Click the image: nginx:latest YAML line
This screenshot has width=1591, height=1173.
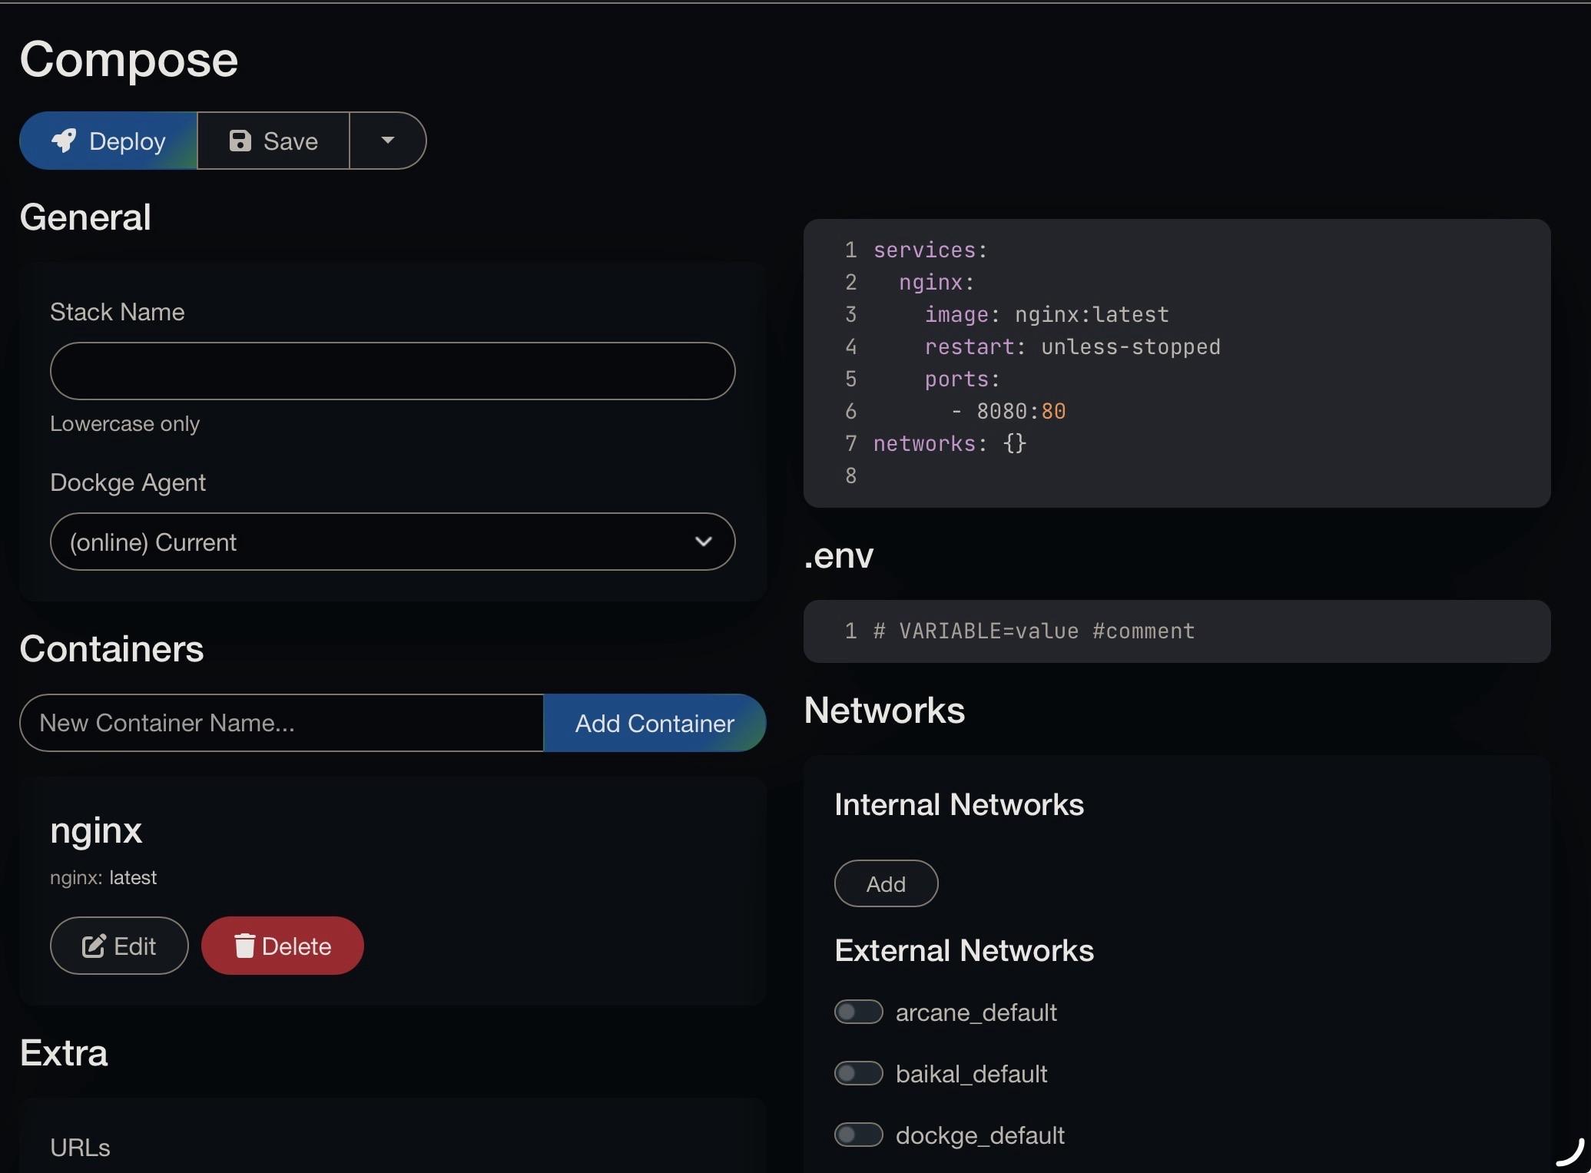click(1046, 314)
